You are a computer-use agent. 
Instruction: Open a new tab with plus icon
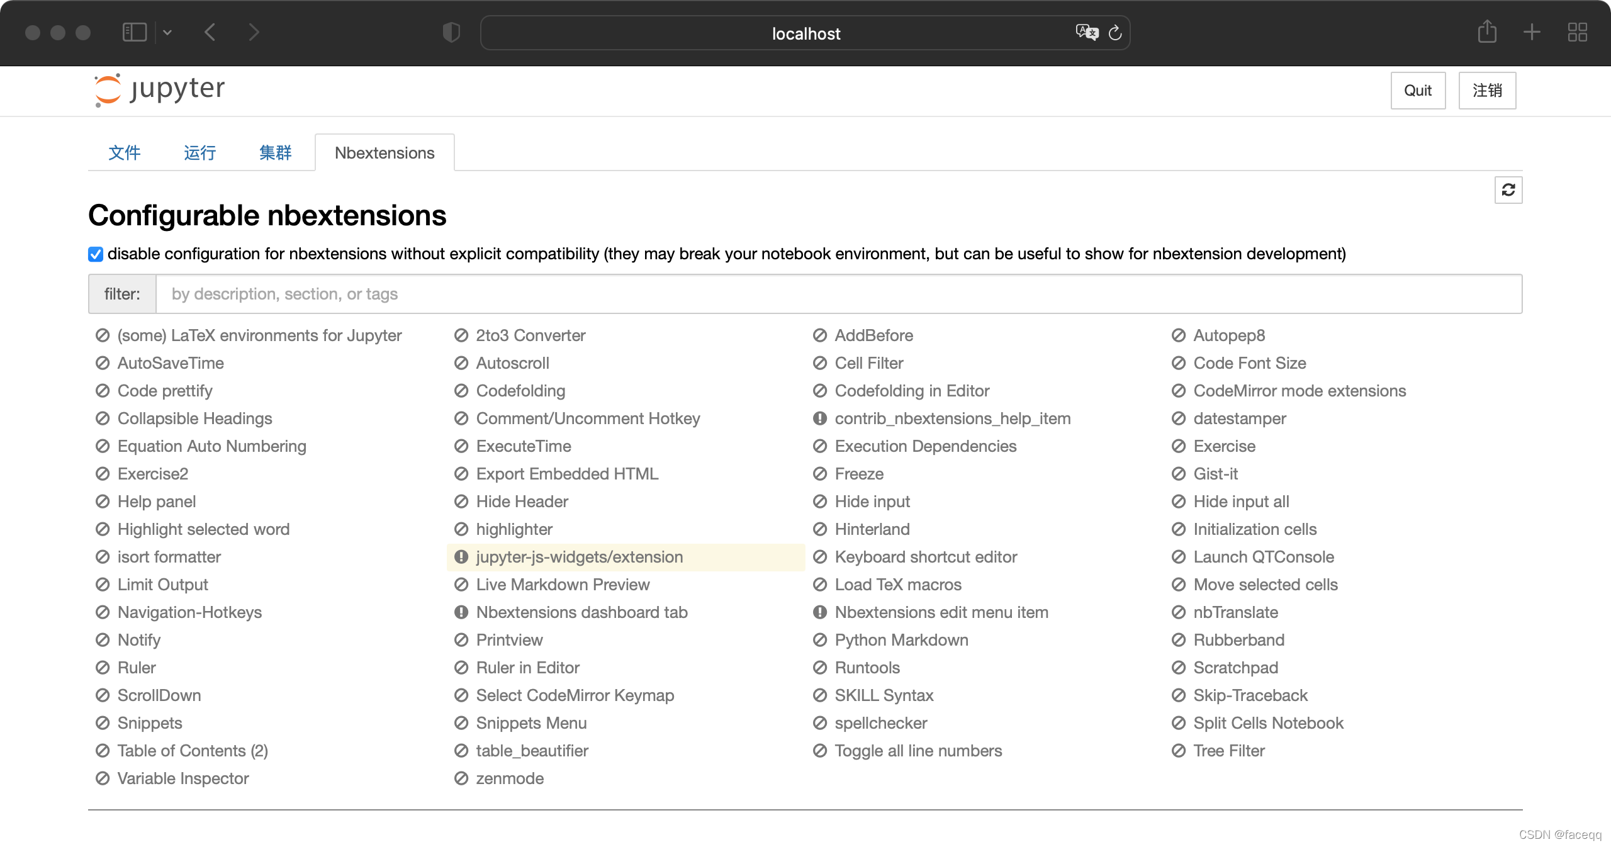(1532, 32)
